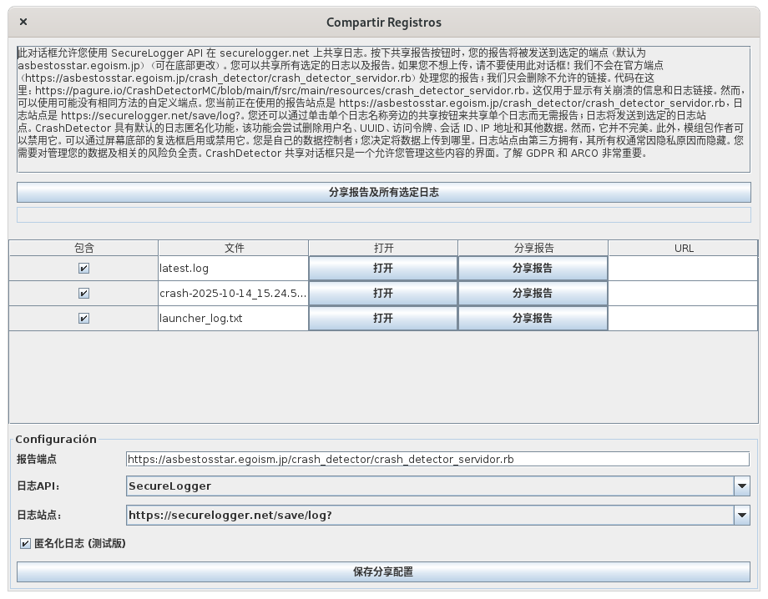Click 分享报告 for launcher_log.txt
The width and height of the screenshot is (768, 599).
point(533,319)
